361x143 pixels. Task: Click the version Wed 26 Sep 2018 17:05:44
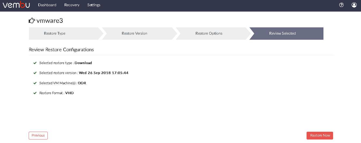[x=104, y=73]
